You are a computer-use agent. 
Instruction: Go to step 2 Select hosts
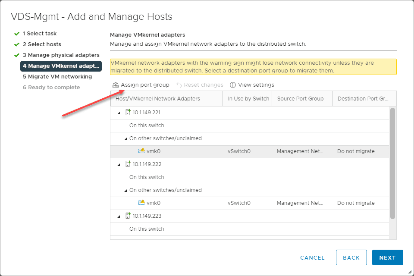[42, 44]
